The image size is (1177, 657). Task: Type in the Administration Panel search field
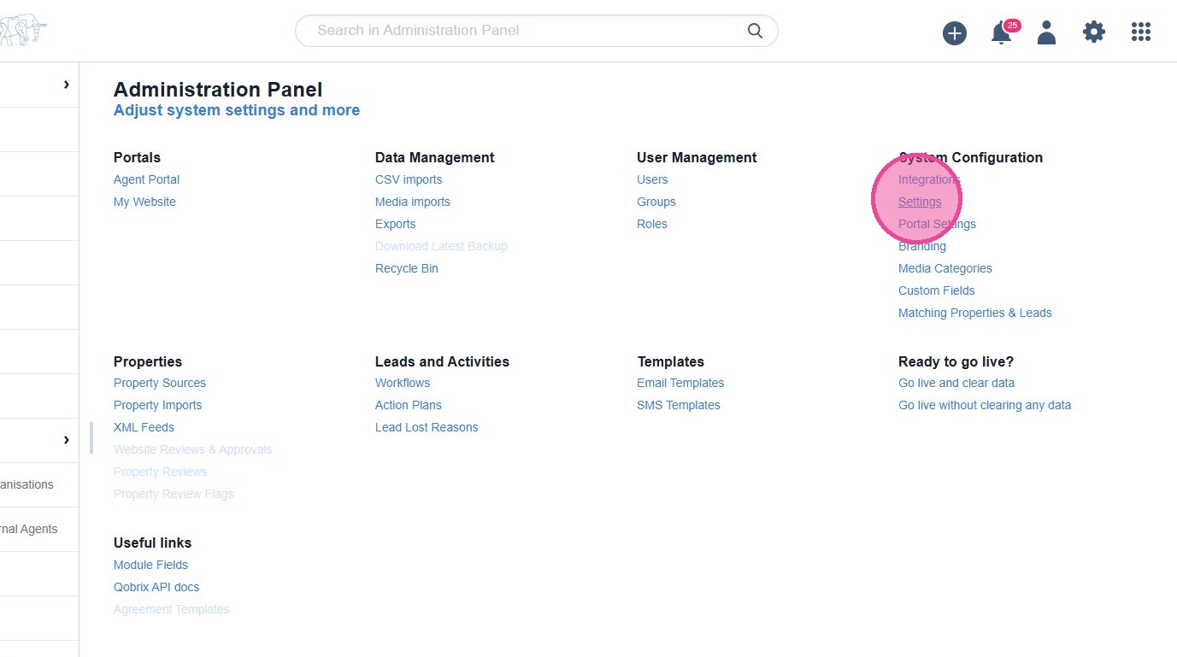point(521,31)
